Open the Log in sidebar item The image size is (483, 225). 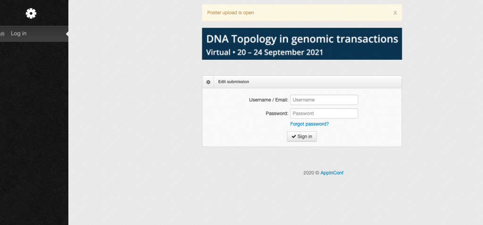click(x=34, y=34)
